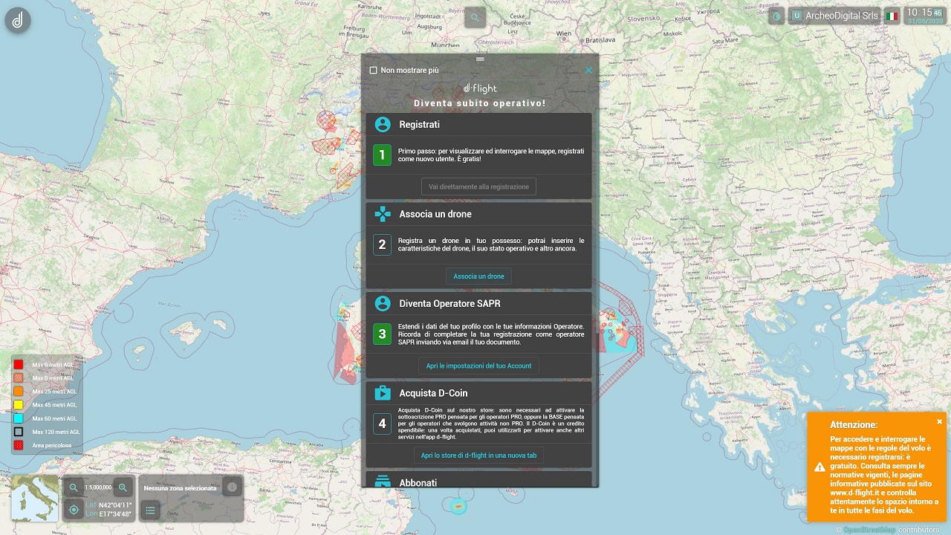Open the ArcheoDigital Srls account menu

(834, 16)
